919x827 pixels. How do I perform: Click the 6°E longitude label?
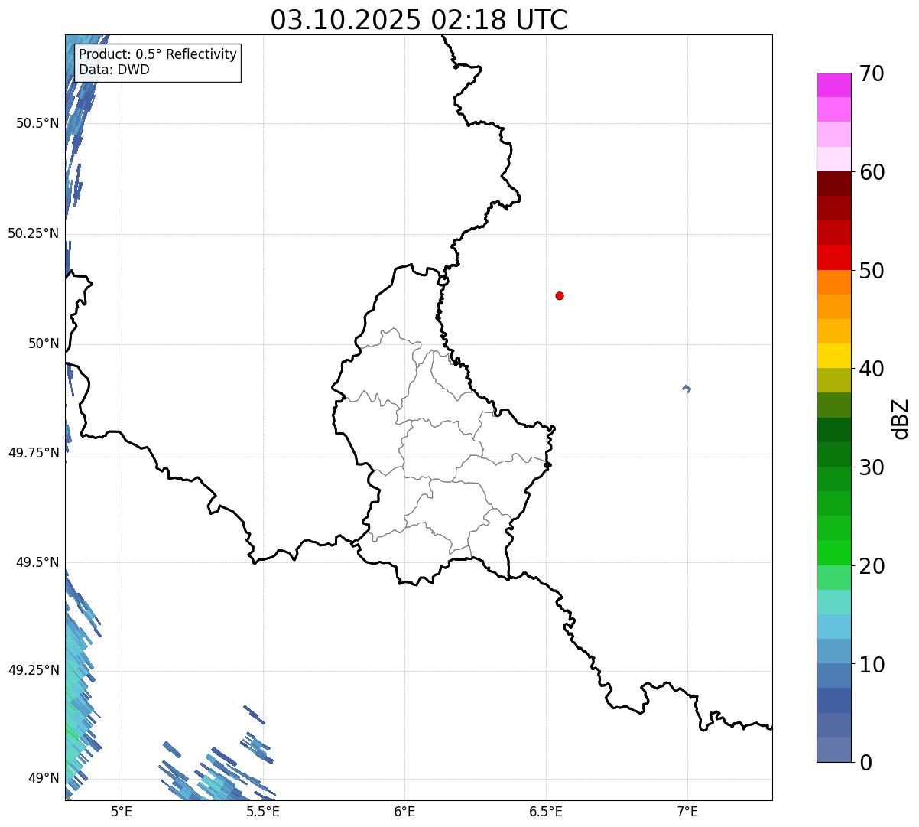pos(404,811)
